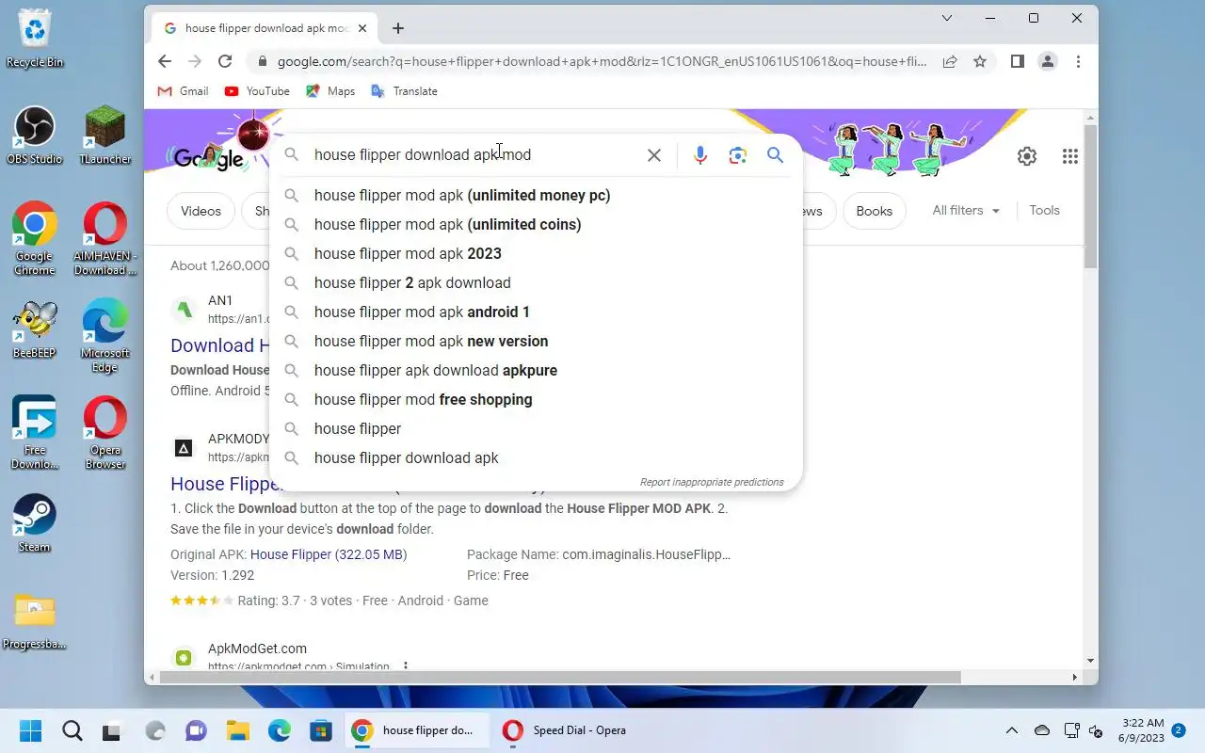Open Chrome three-dot menu
The width and height of the screenshot is (1205, 753).
(x=1078, y=61)
